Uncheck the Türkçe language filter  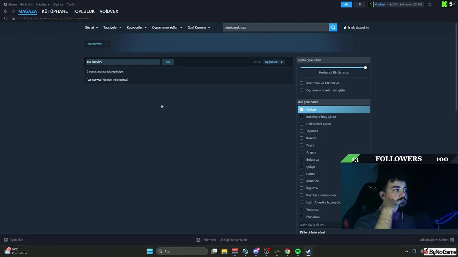pos(301,110)
